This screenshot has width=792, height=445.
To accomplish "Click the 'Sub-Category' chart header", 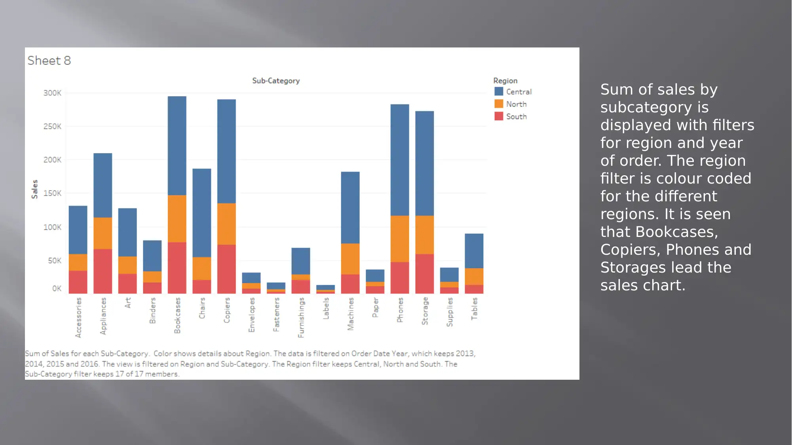I will point(276,81).
